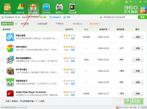Click 卸载 button for 360手机助手
Image resolution: width=147 pixels, height=109 pixels.
pyautogui.click(x=138, y=48)
